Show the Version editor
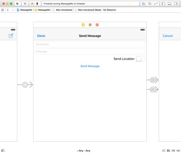Screen dimensions: 181x153 156,4
